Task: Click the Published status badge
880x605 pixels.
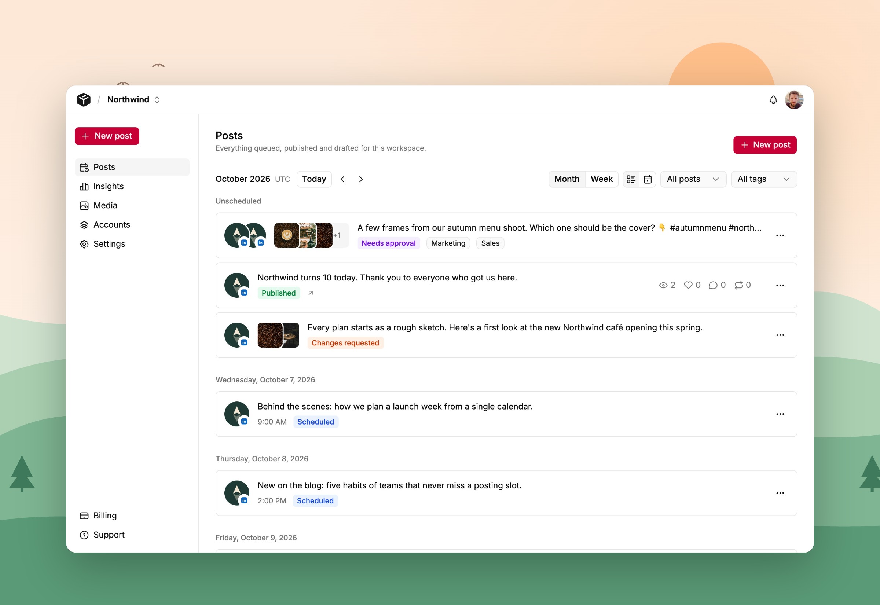Action: point(279,293)
